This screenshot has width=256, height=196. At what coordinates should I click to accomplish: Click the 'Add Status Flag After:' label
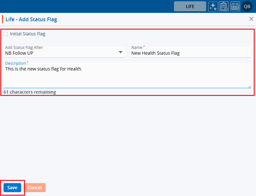point(24,48)
